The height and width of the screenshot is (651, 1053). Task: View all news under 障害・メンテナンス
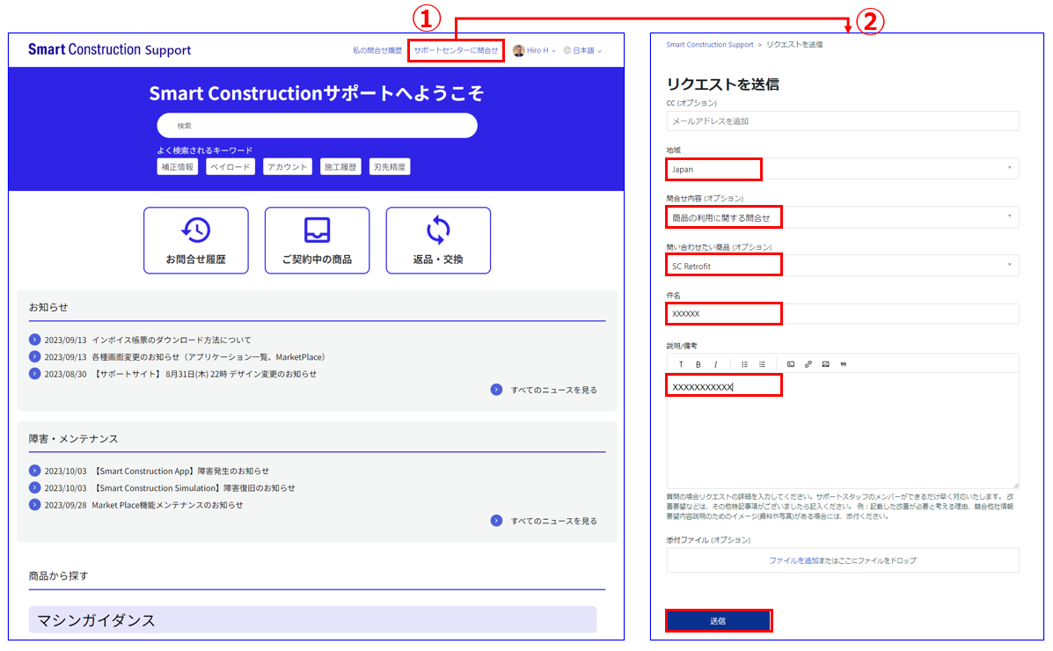[553, 521]
